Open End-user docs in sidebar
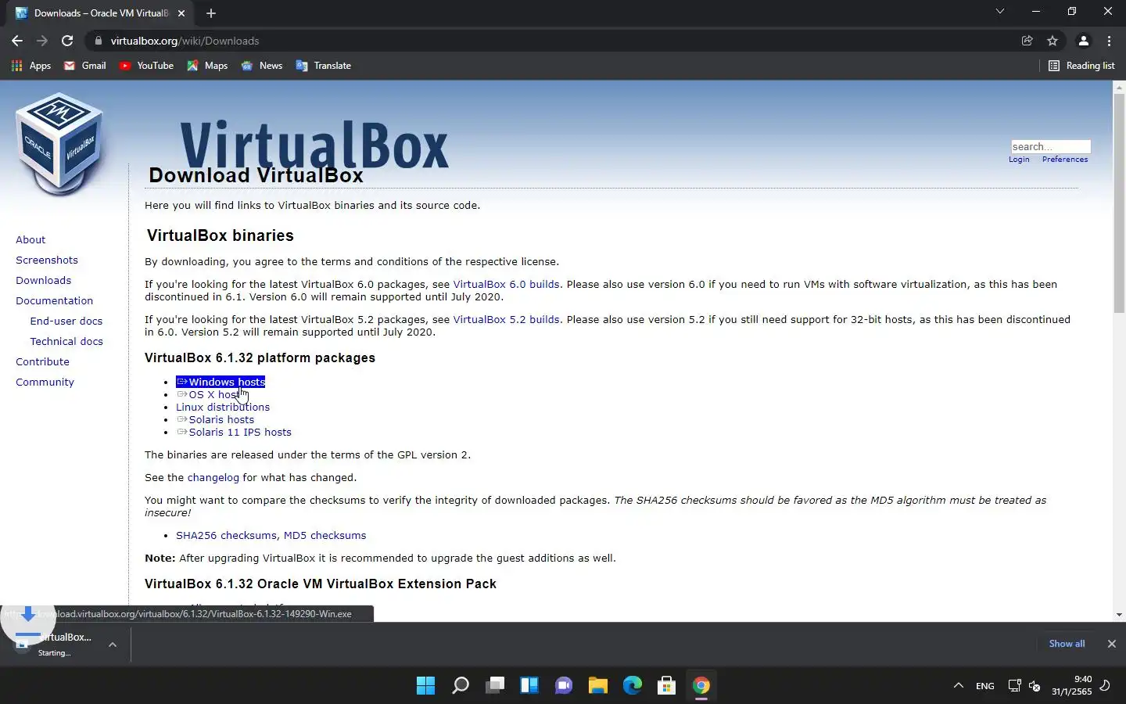This screenshot has width=1126, height=704. click(x=66, y=321)
